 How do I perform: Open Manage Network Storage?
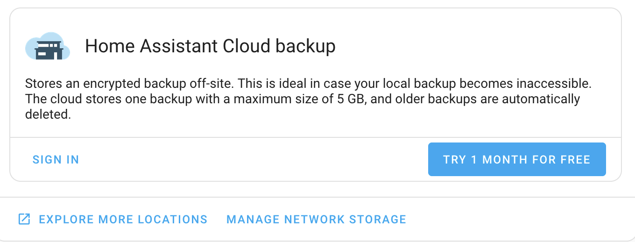(x=316, y=219)
